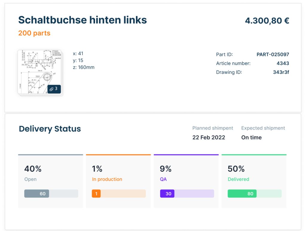This screenshot has height=231, width=306.
Task: Click the price 4.300,80 €
Action: pos(267,21)
